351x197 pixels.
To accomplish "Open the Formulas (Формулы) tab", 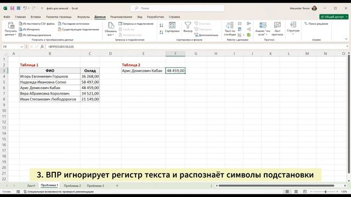I will pyautogui.click(x=83, y=17).
